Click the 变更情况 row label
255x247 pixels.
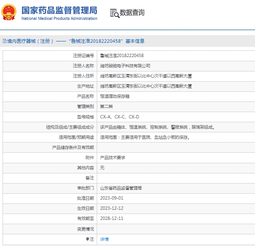(85, 229)
